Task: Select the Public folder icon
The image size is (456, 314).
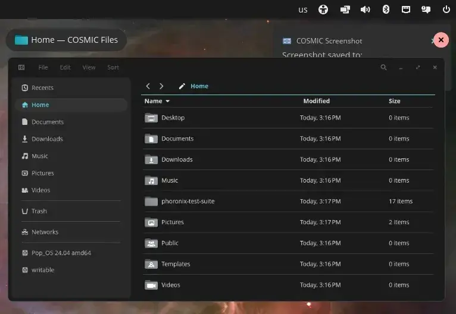Action: click(151, 243)
